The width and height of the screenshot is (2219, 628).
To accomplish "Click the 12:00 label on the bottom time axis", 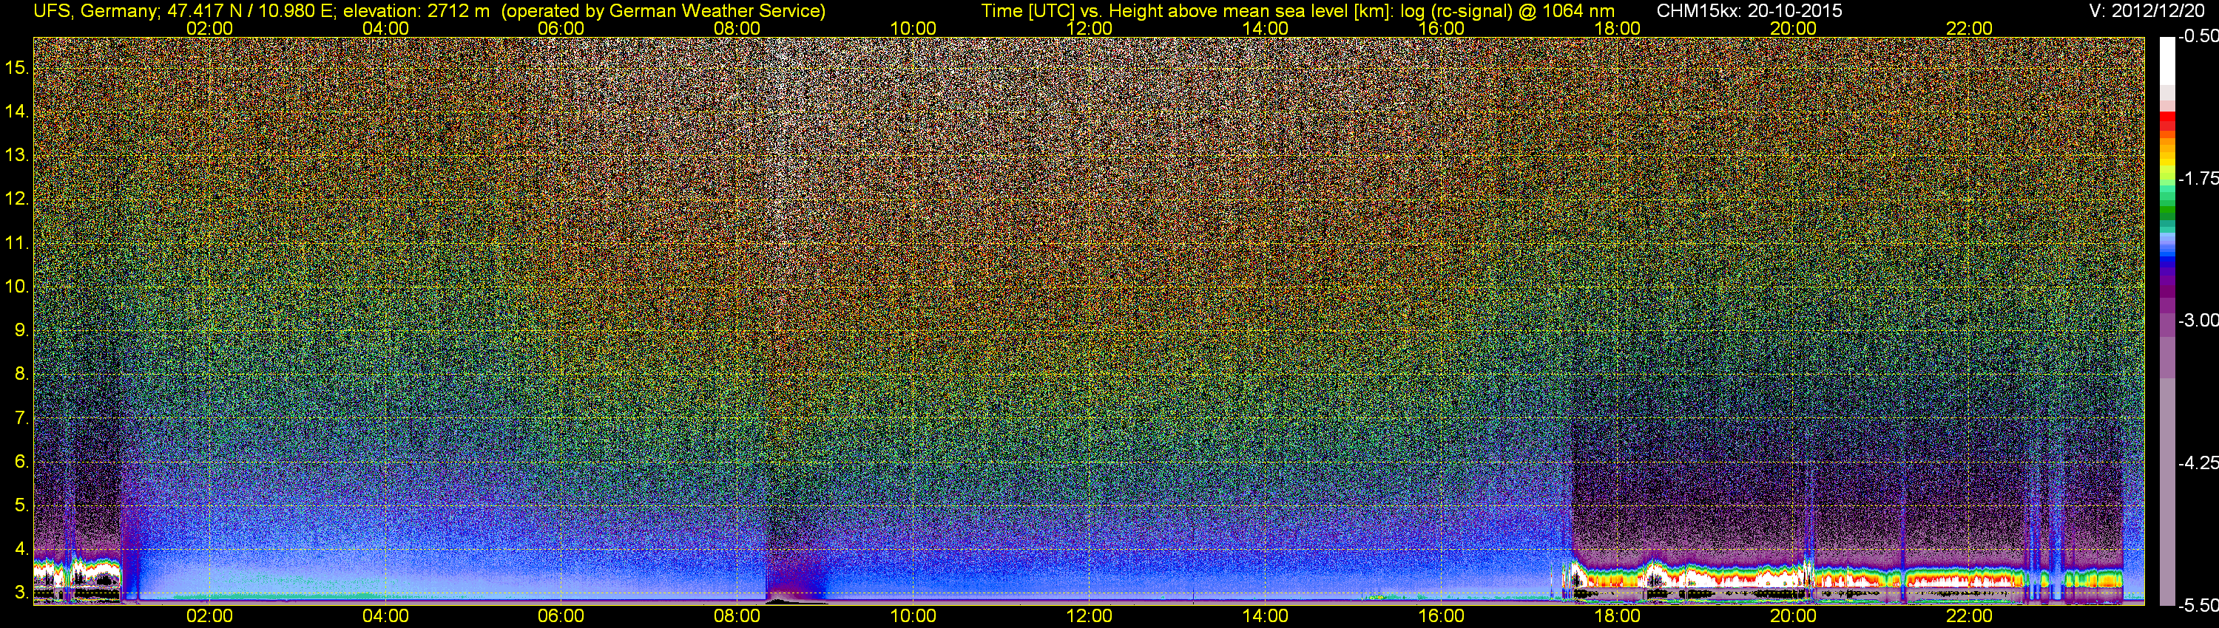I will 1089,616.
